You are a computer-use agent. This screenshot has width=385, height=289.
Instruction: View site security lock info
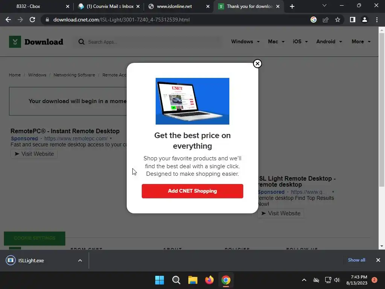(47, 20)
